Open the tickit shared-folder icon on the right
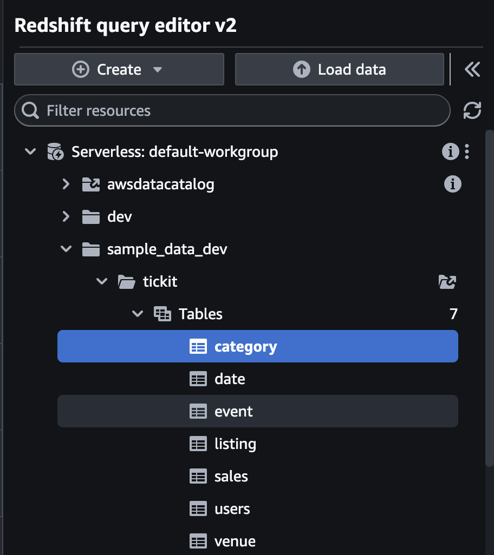The height and width of the screenshot is (555, 494). point(447,282)
